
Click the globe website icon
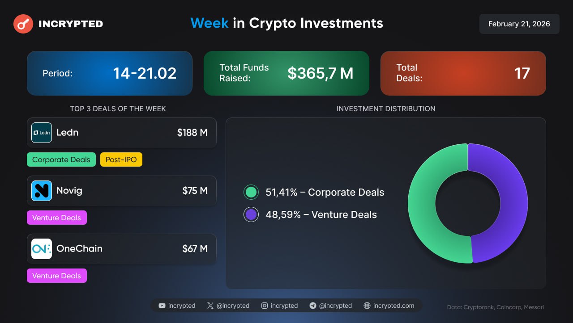[x=367, y=306]
